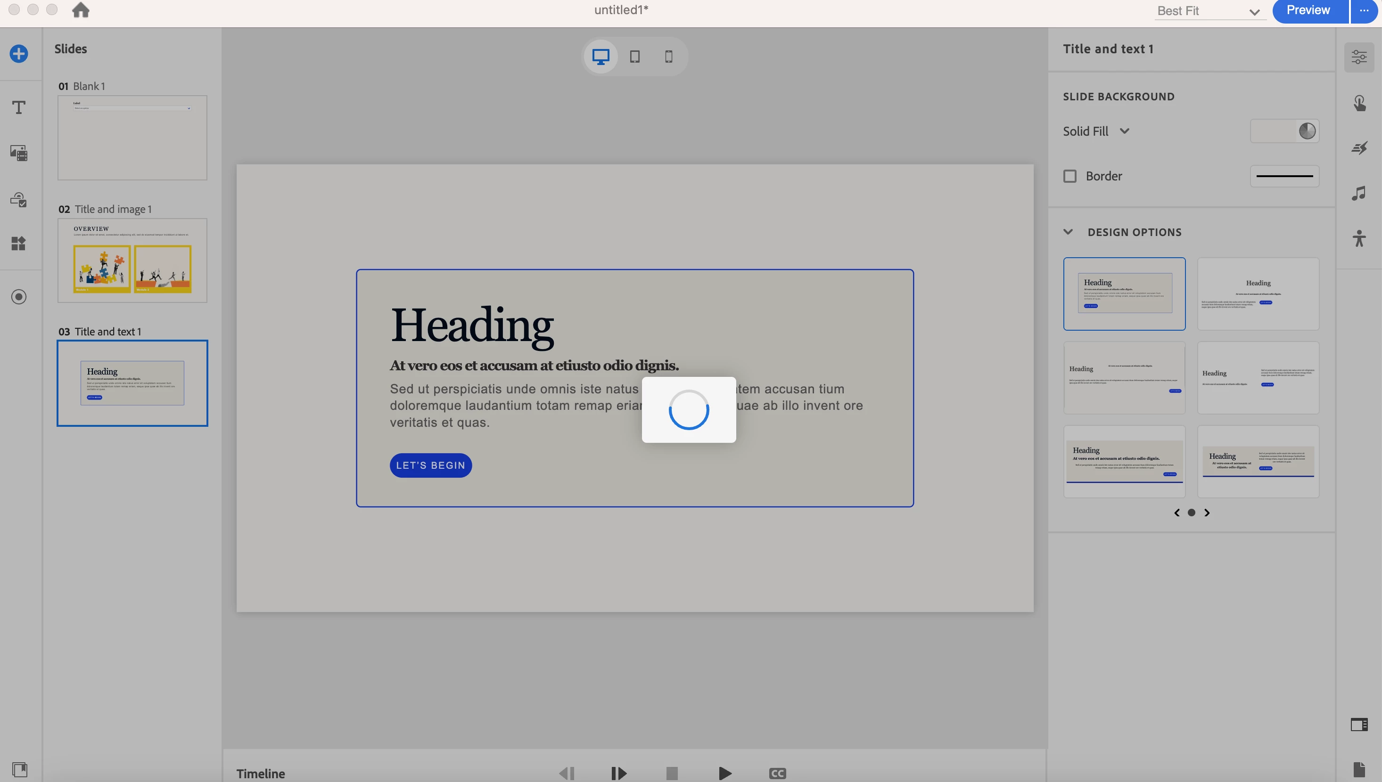Open the Interactive components icon
This screenshot has width=1382, height=782.
19,200
